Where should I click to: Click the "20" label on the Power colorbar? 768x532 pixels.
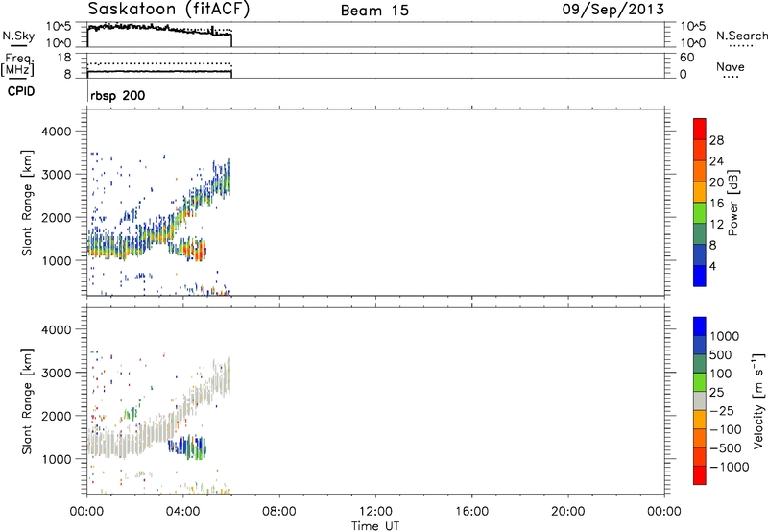pos(716,182)
